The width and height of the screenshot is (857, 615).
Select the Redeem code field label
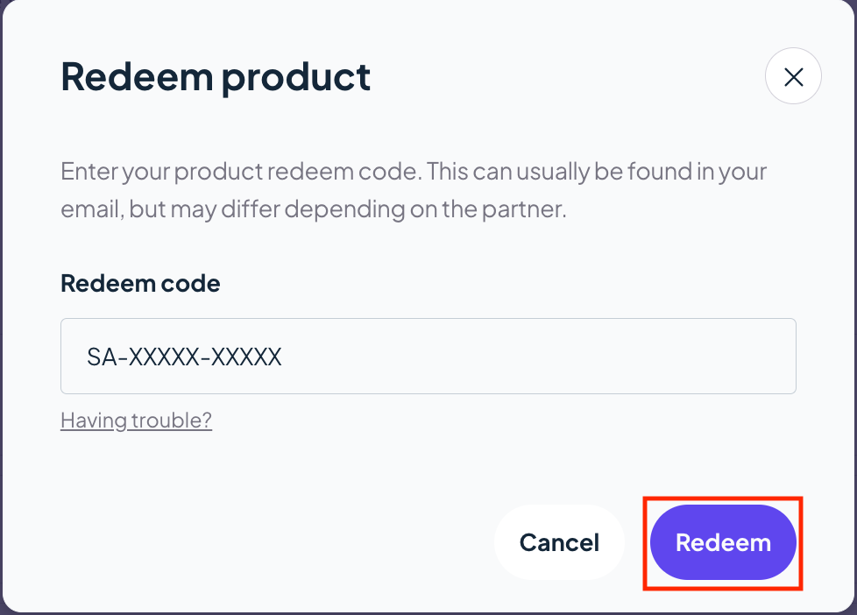(x=140, y=283)
